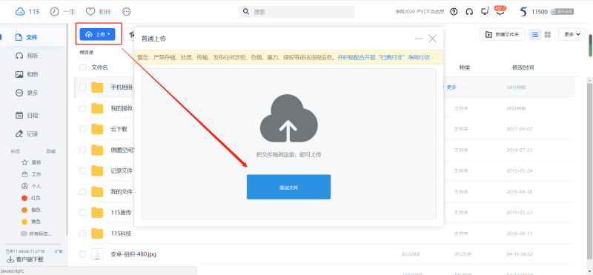Screen dimensions: 593x275
Task: Open the 相伴 heart icon
Action: point(90,12)
